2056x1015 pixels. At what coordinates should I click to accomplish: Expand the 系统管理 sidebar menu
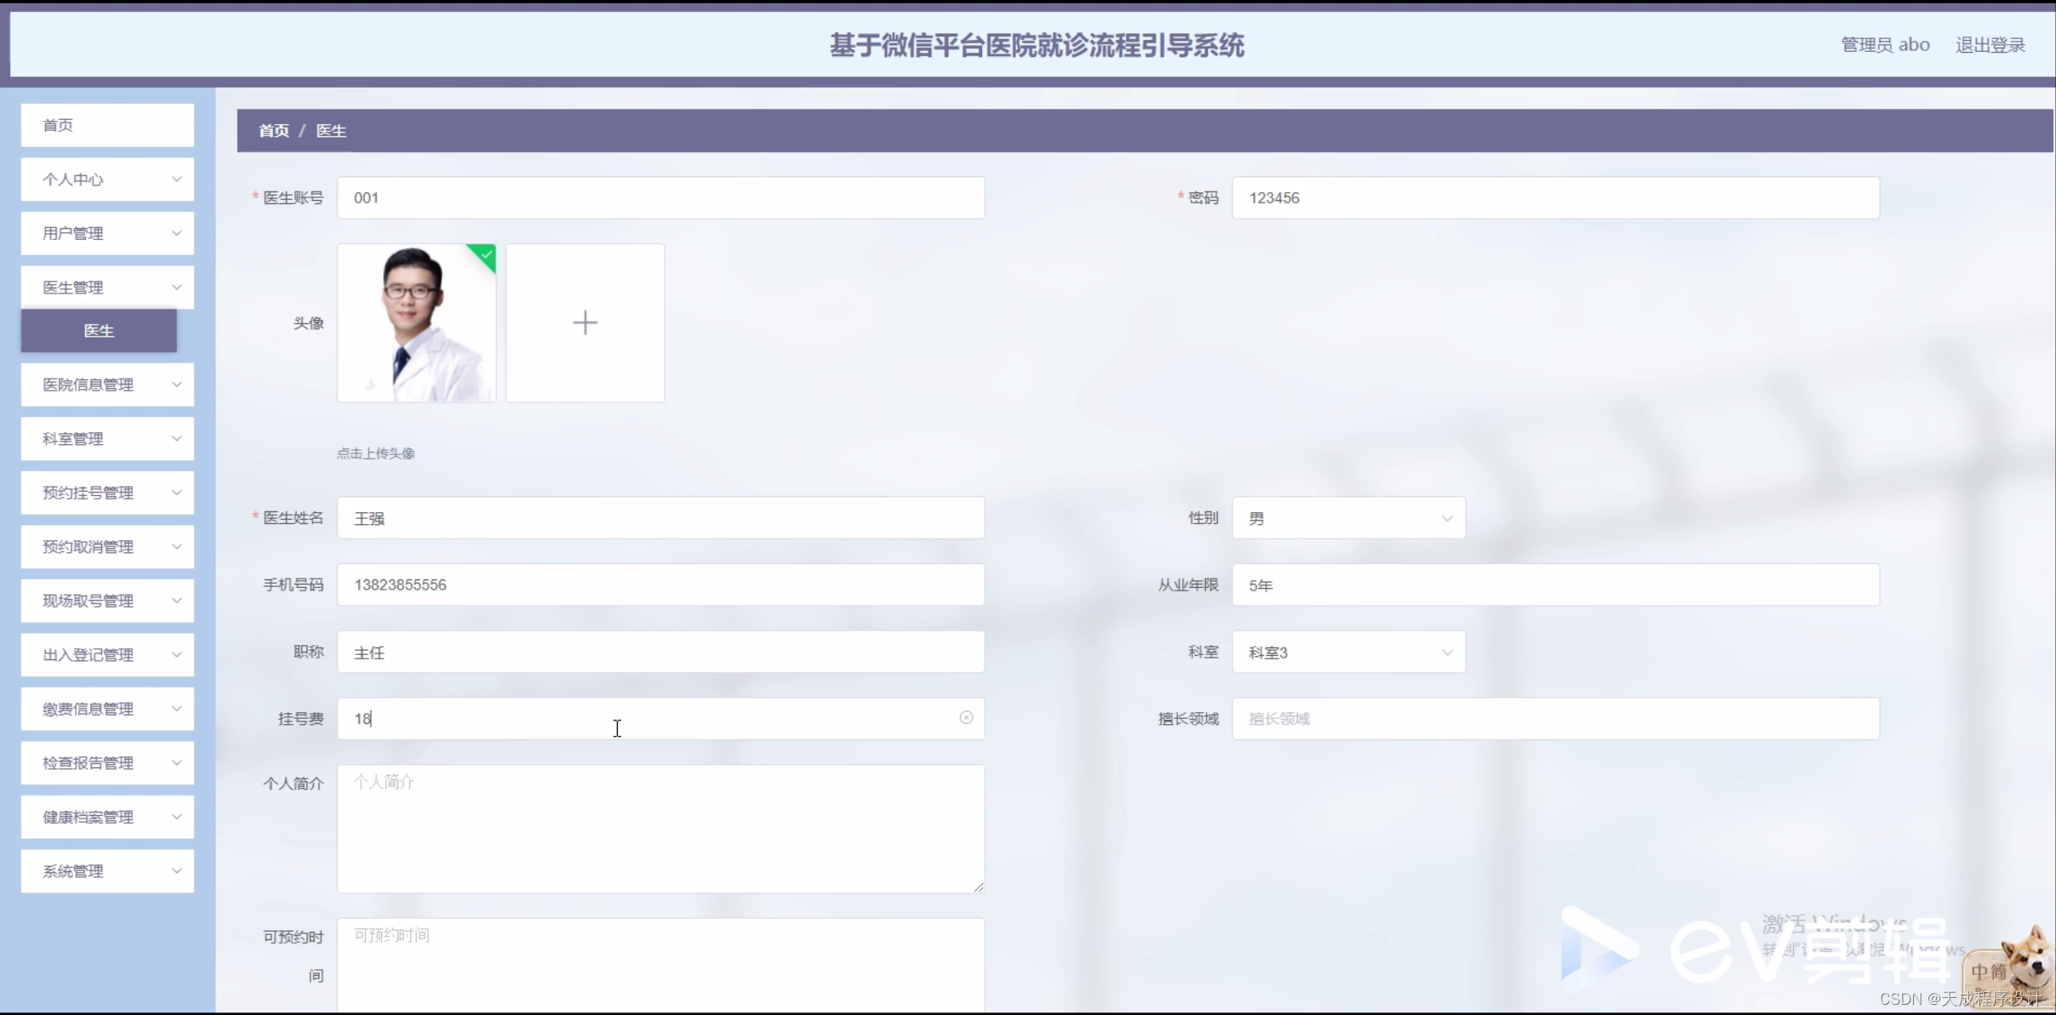point(107,870)
